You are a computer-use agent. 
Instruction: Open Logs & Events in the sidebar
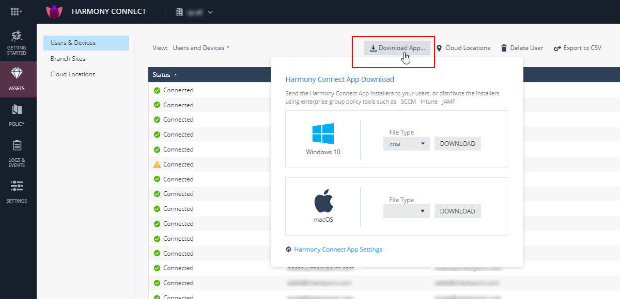pos(17,154)
